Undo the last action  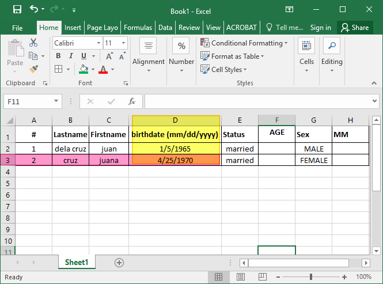34,9
